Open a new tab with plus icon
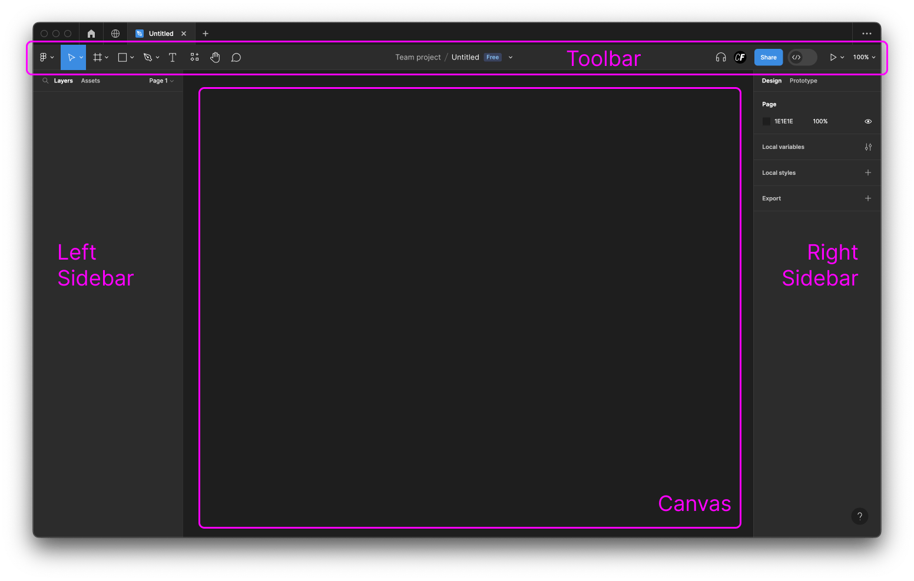The image size is (914, 581). click(x=206, y=34)
